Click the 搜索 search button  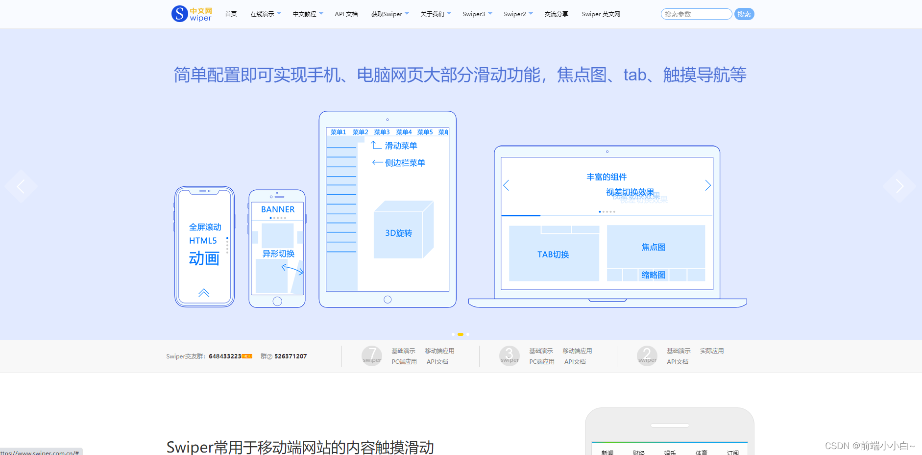tap(744, 14)
